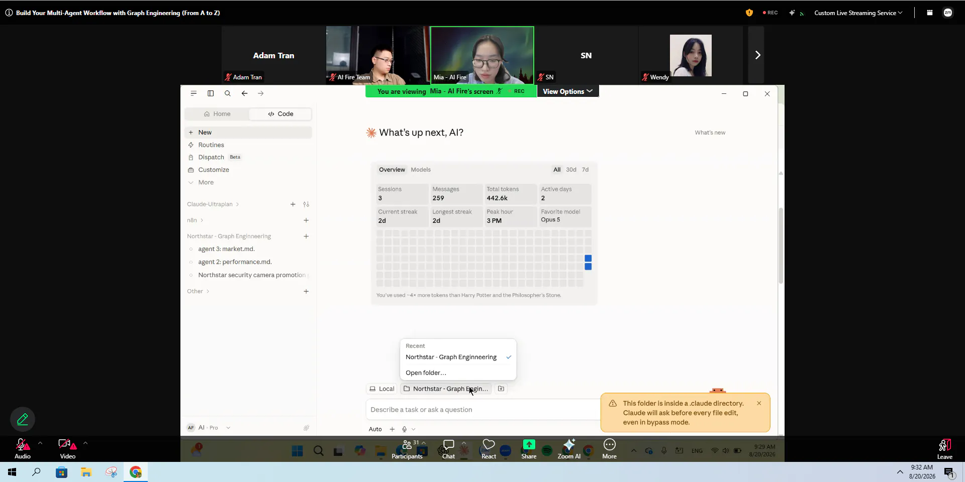Viewport: 965px width, 482px height.
Task: Open filter settings icon next to Claude-Ultraplan
Action: 306,204
